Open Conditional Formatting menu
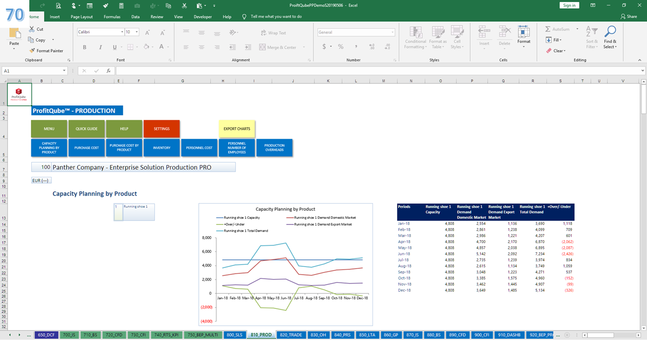 pos(415,37)
